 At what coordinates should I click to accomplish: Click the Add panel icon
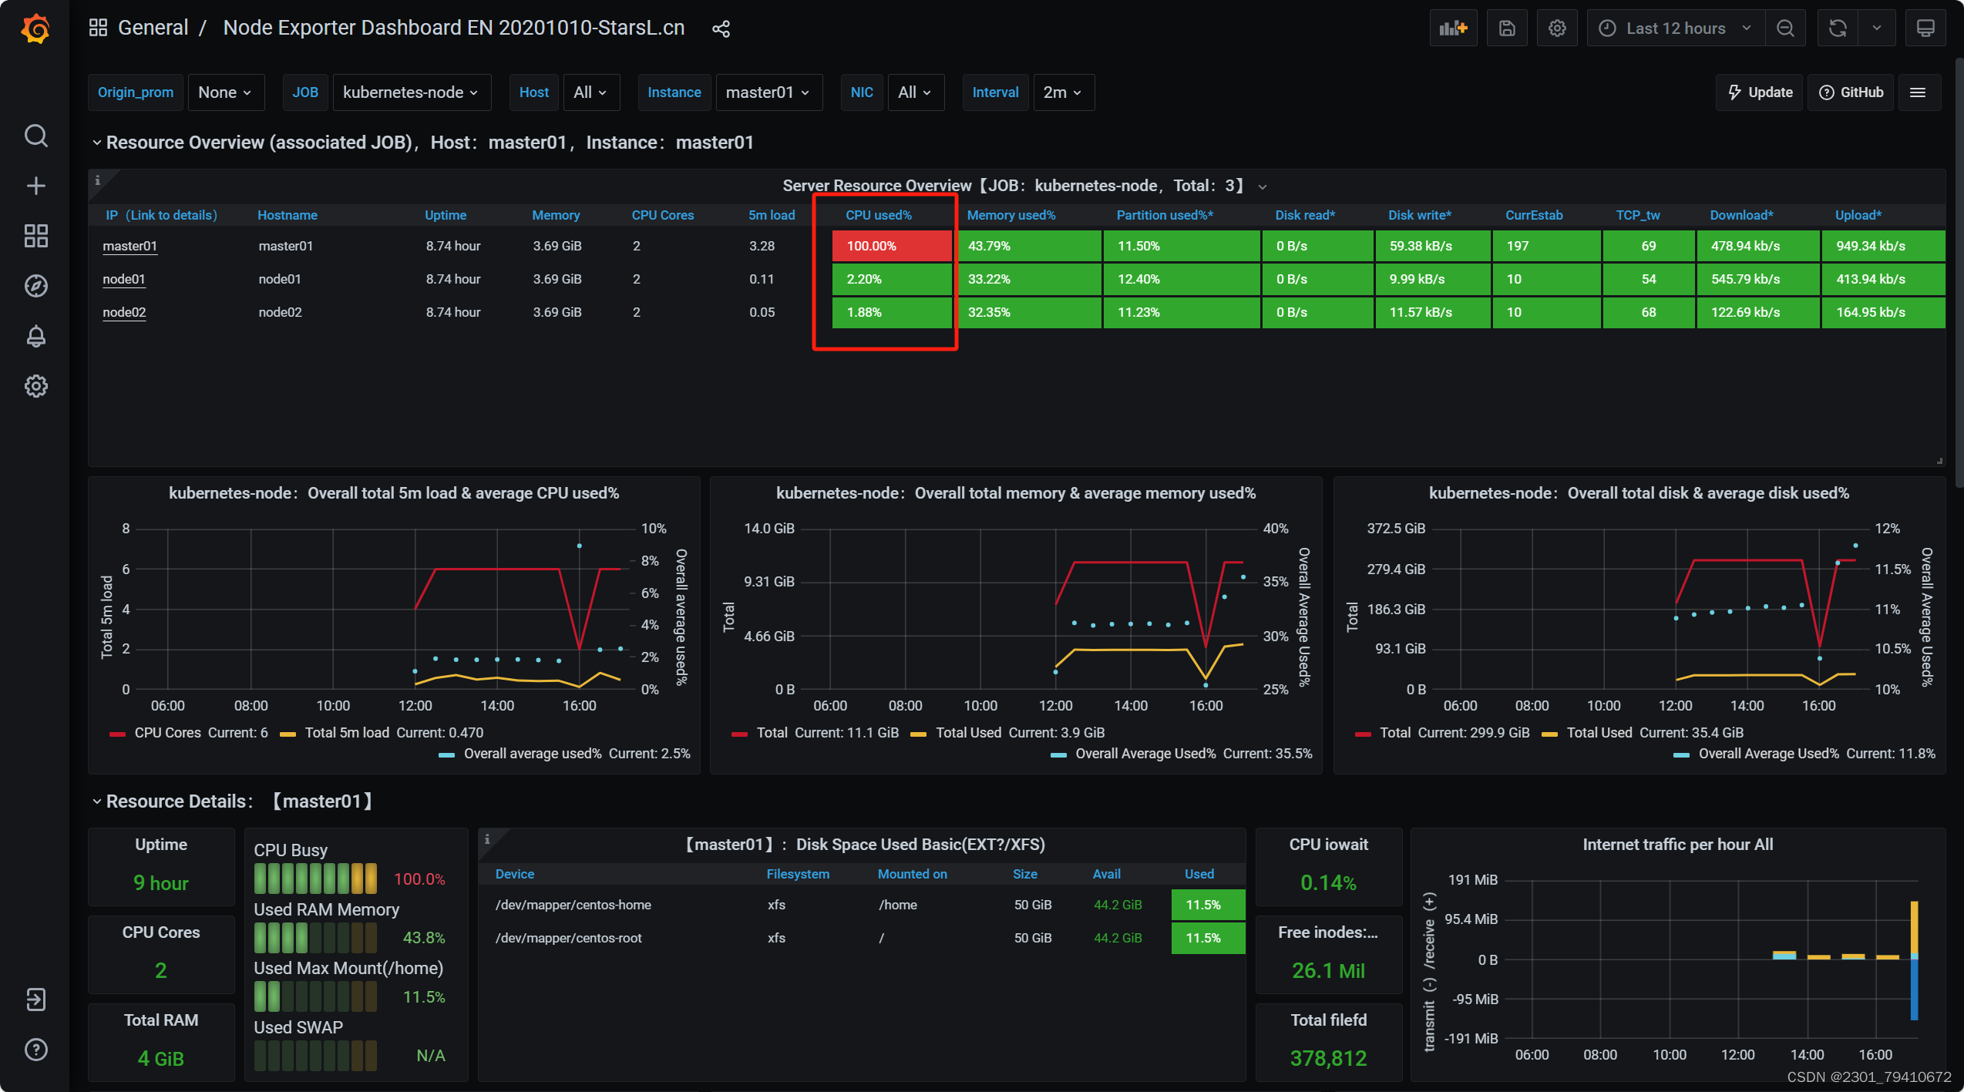click(1453, 29)
